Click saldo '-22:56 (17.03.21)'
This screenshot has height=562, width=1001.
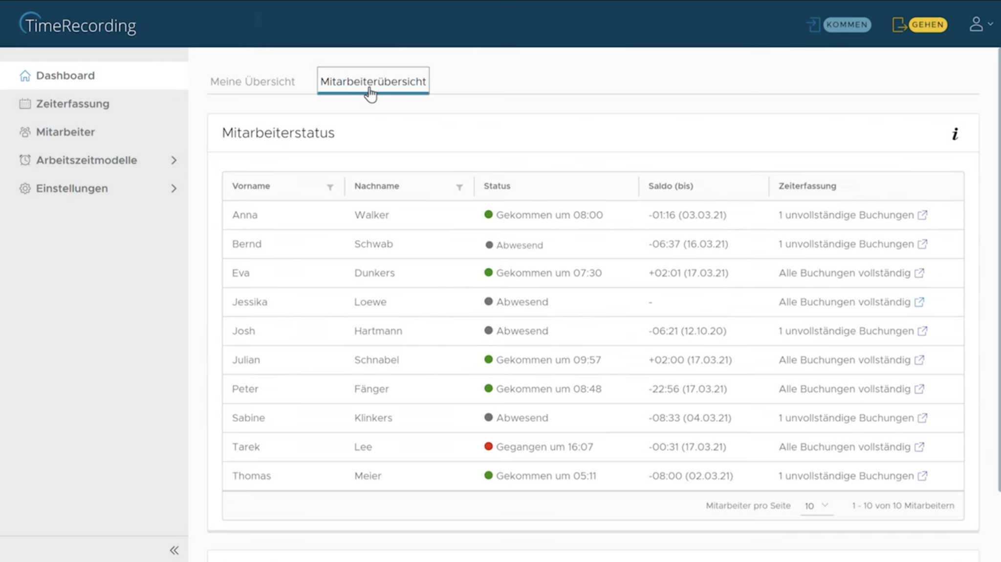coord(688,389)
